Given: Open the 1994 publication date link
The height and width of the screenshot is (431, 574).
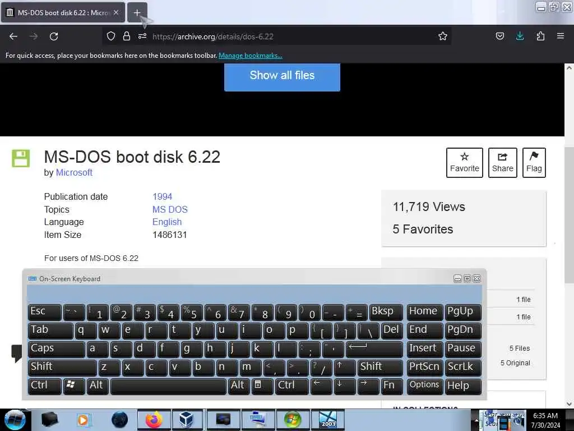Looking at the screenshot, I should pos(162,197).
